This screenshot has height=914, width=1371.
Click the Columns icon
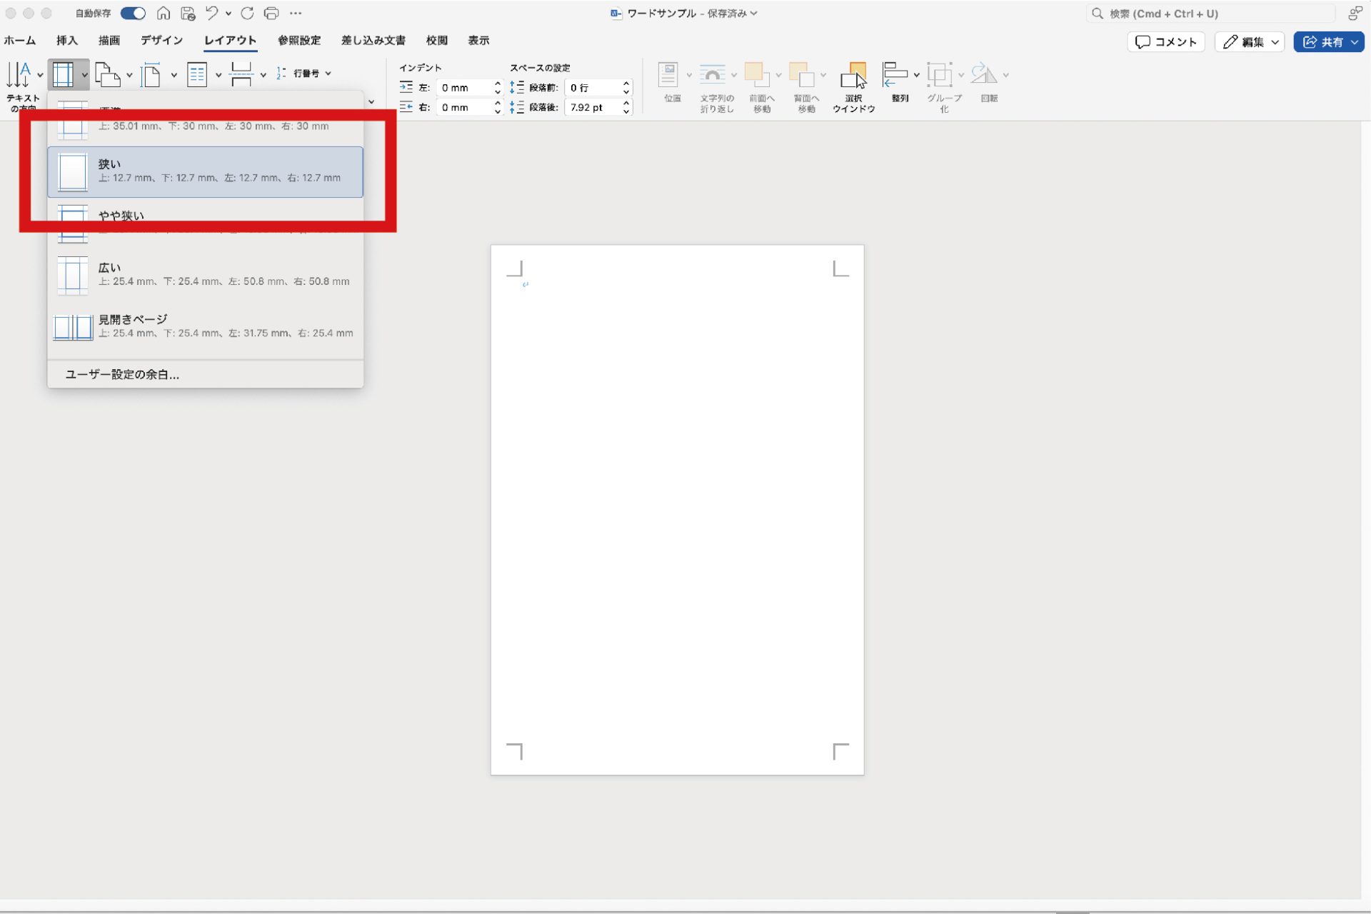coord(196,74)
